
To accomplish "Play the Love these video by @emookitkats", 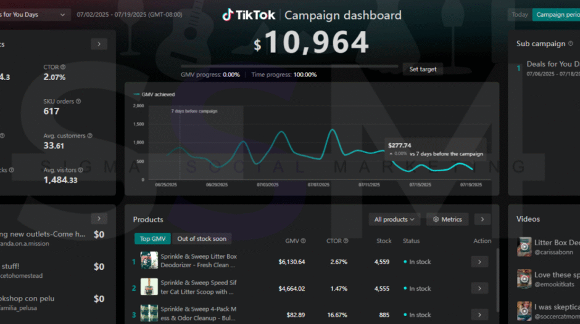I will click(x=524, y=279).
